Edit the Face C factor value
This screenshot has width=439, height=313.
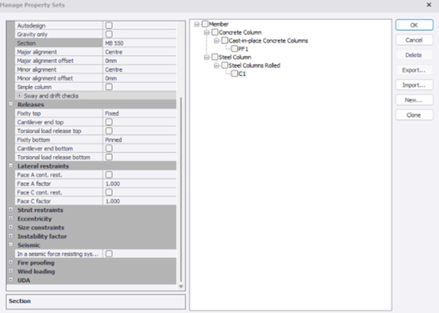click(x=139, y=201)
